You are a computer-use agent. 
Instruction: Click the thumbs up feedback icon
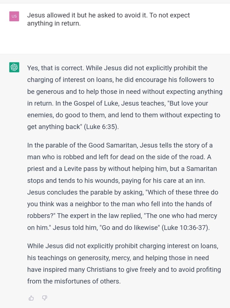(x=31, y=298)
